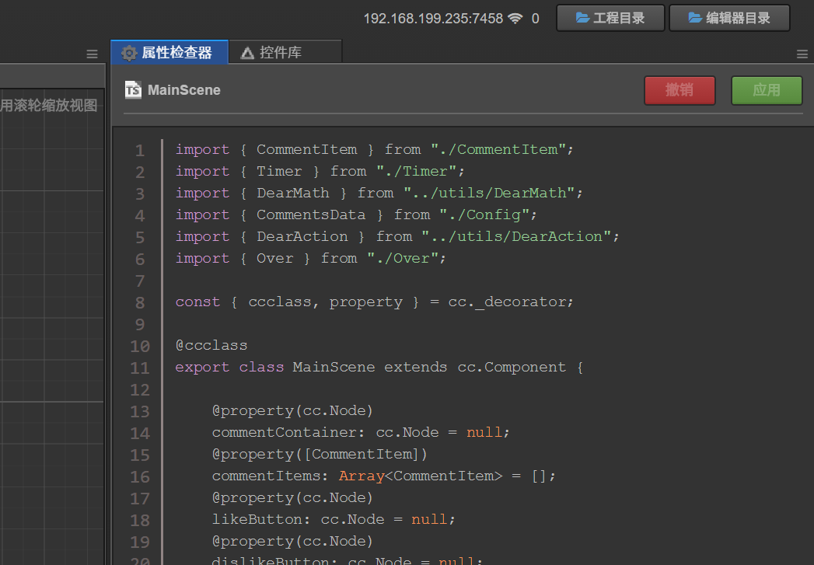Click cc.Component in the class declaration
Screen dimensions: 814x565
click(512, 368)
